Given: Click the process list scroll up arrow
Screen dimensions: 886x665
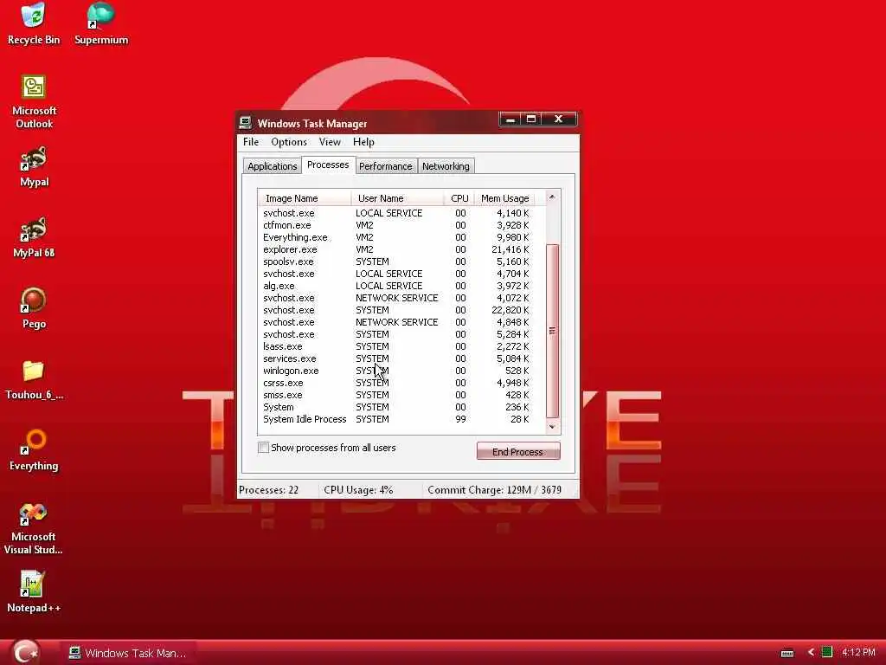Looking at the screenshot, I should coord(552,197).
